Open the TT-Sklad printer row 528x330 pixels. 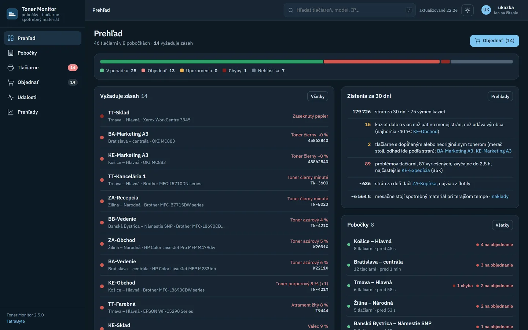click(x=214, y=116)
